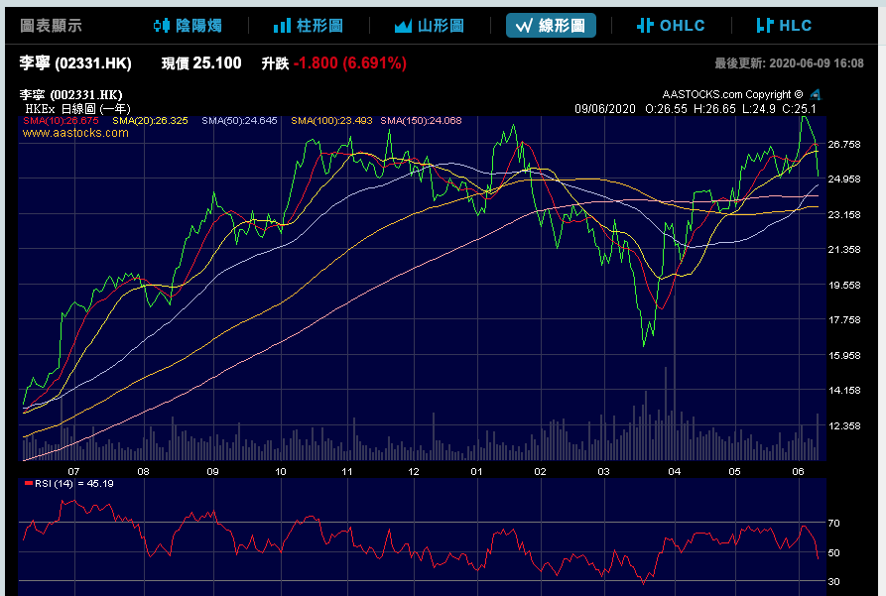This screenshot has height=596, width=886.
Task: Select the 線形圖 line chart tab
Action: 551,26
